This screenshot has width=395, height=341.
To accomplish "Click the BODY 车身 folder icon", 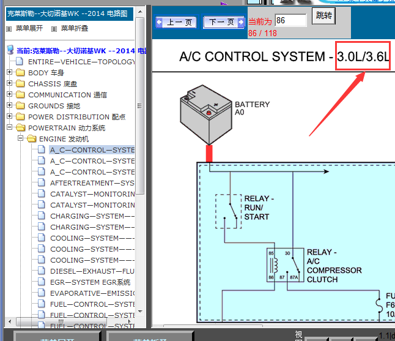I will (20, 73).
